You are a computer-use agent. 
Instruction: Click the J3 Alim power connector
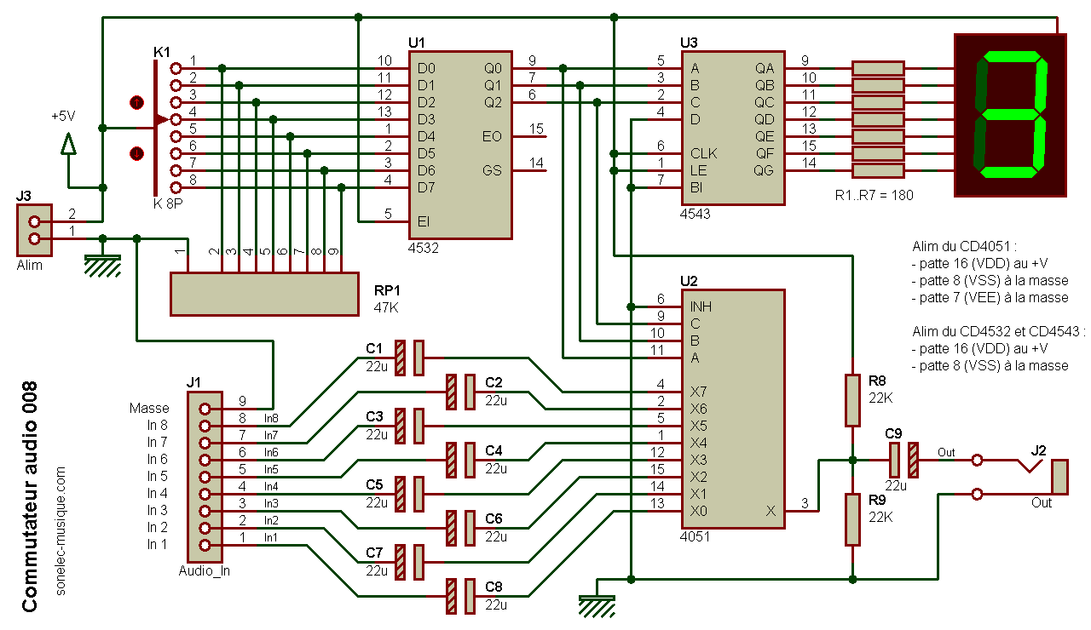pyautogui.click(x=34, y=230)
